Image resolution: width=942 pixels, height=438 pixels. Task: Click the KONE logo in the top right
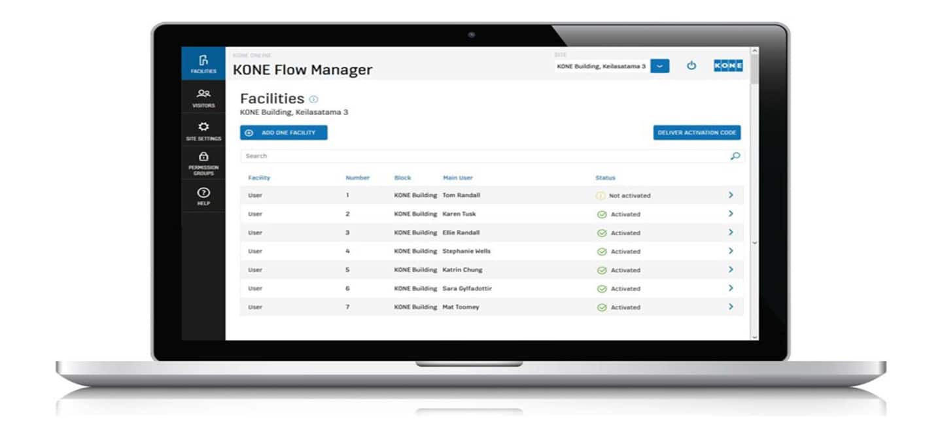point(729,66)
